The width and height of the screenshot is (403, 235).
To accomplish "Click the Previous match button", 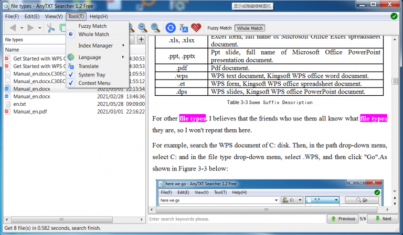I will click(x=343, y=219).
